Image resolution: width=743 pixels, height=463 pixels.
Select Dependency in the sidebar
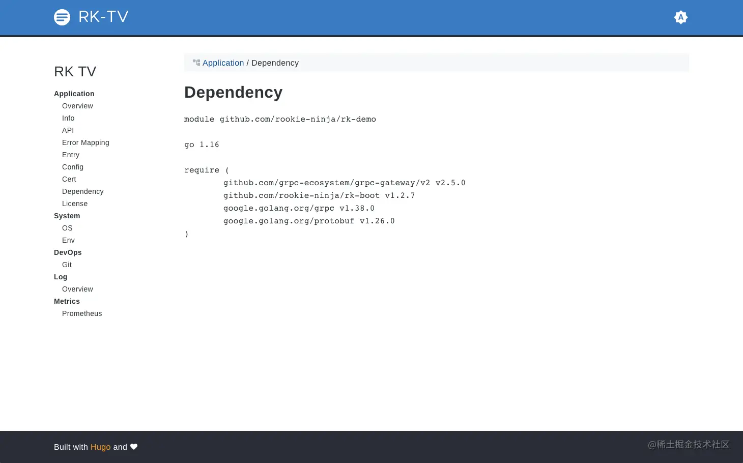[83, 191]
